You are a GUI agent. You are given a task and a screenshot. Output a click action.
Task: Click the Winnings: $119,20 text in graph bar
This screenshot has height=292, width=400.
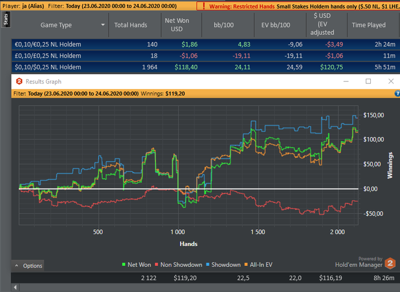pyautogui.click(x=163, y=94)
